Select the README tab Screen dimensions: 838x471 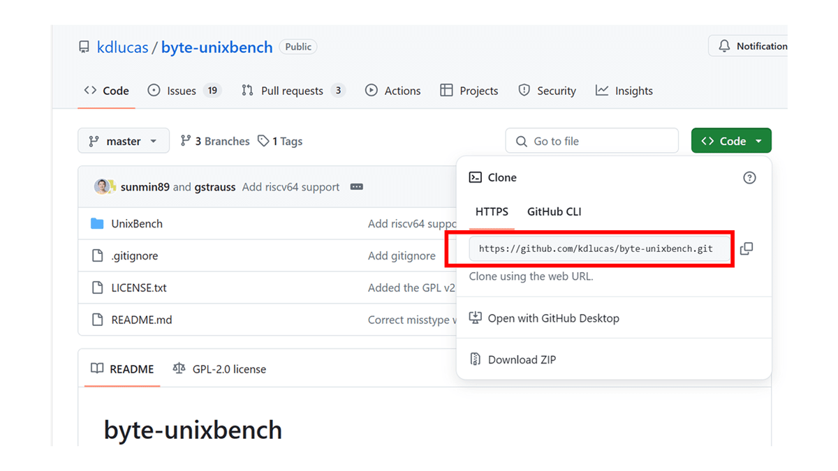[122, 369]
